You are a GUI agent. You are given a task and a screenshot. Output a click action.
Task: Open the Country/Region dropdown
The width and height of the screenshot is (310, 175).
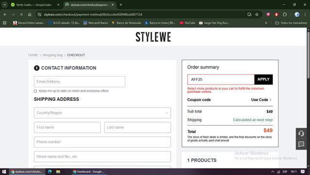pyautogui.click(x=102, y=113)
